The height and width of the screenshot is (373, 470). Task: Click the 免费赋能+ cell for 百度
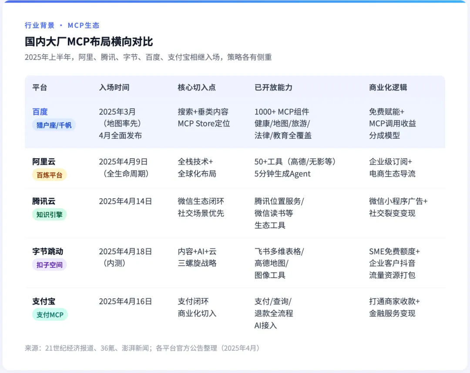(x=393, y=123)
